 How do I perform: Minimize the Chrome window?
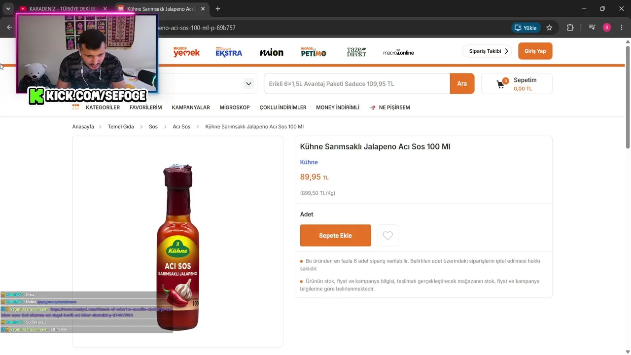coord(584,8)
